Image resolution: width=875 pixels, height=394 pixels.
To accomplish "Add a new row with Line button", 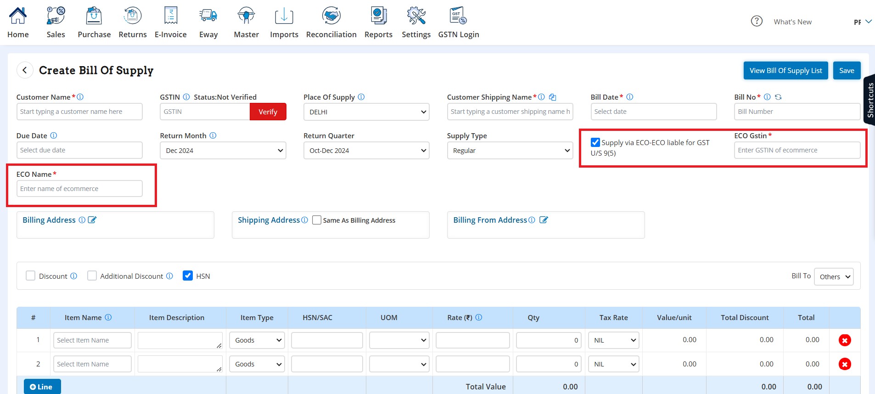I will pyautogui.click(x=42, y=387).
